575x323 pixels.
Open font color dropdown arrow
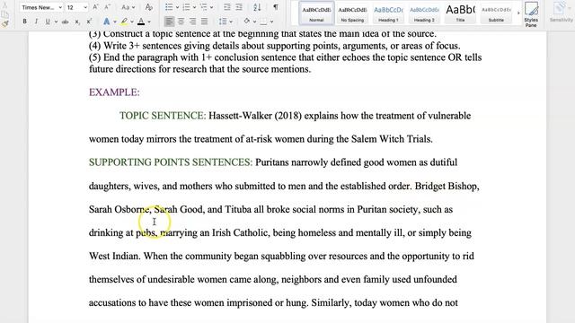click(x=149, y=22)
